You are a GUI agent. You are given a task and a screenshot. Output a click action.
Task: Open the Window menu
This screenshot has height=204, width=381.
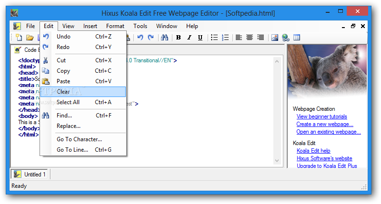167,26
